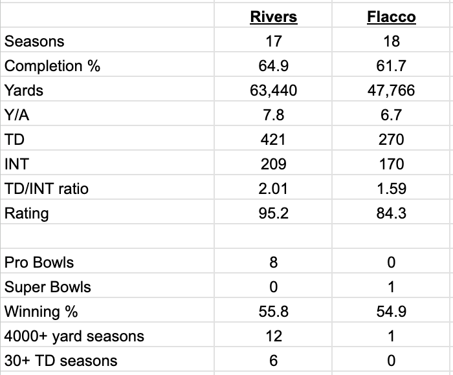Select Flacco's TD cell 270
This screenshot has width=453, height=375.
[x=391, y=140]
